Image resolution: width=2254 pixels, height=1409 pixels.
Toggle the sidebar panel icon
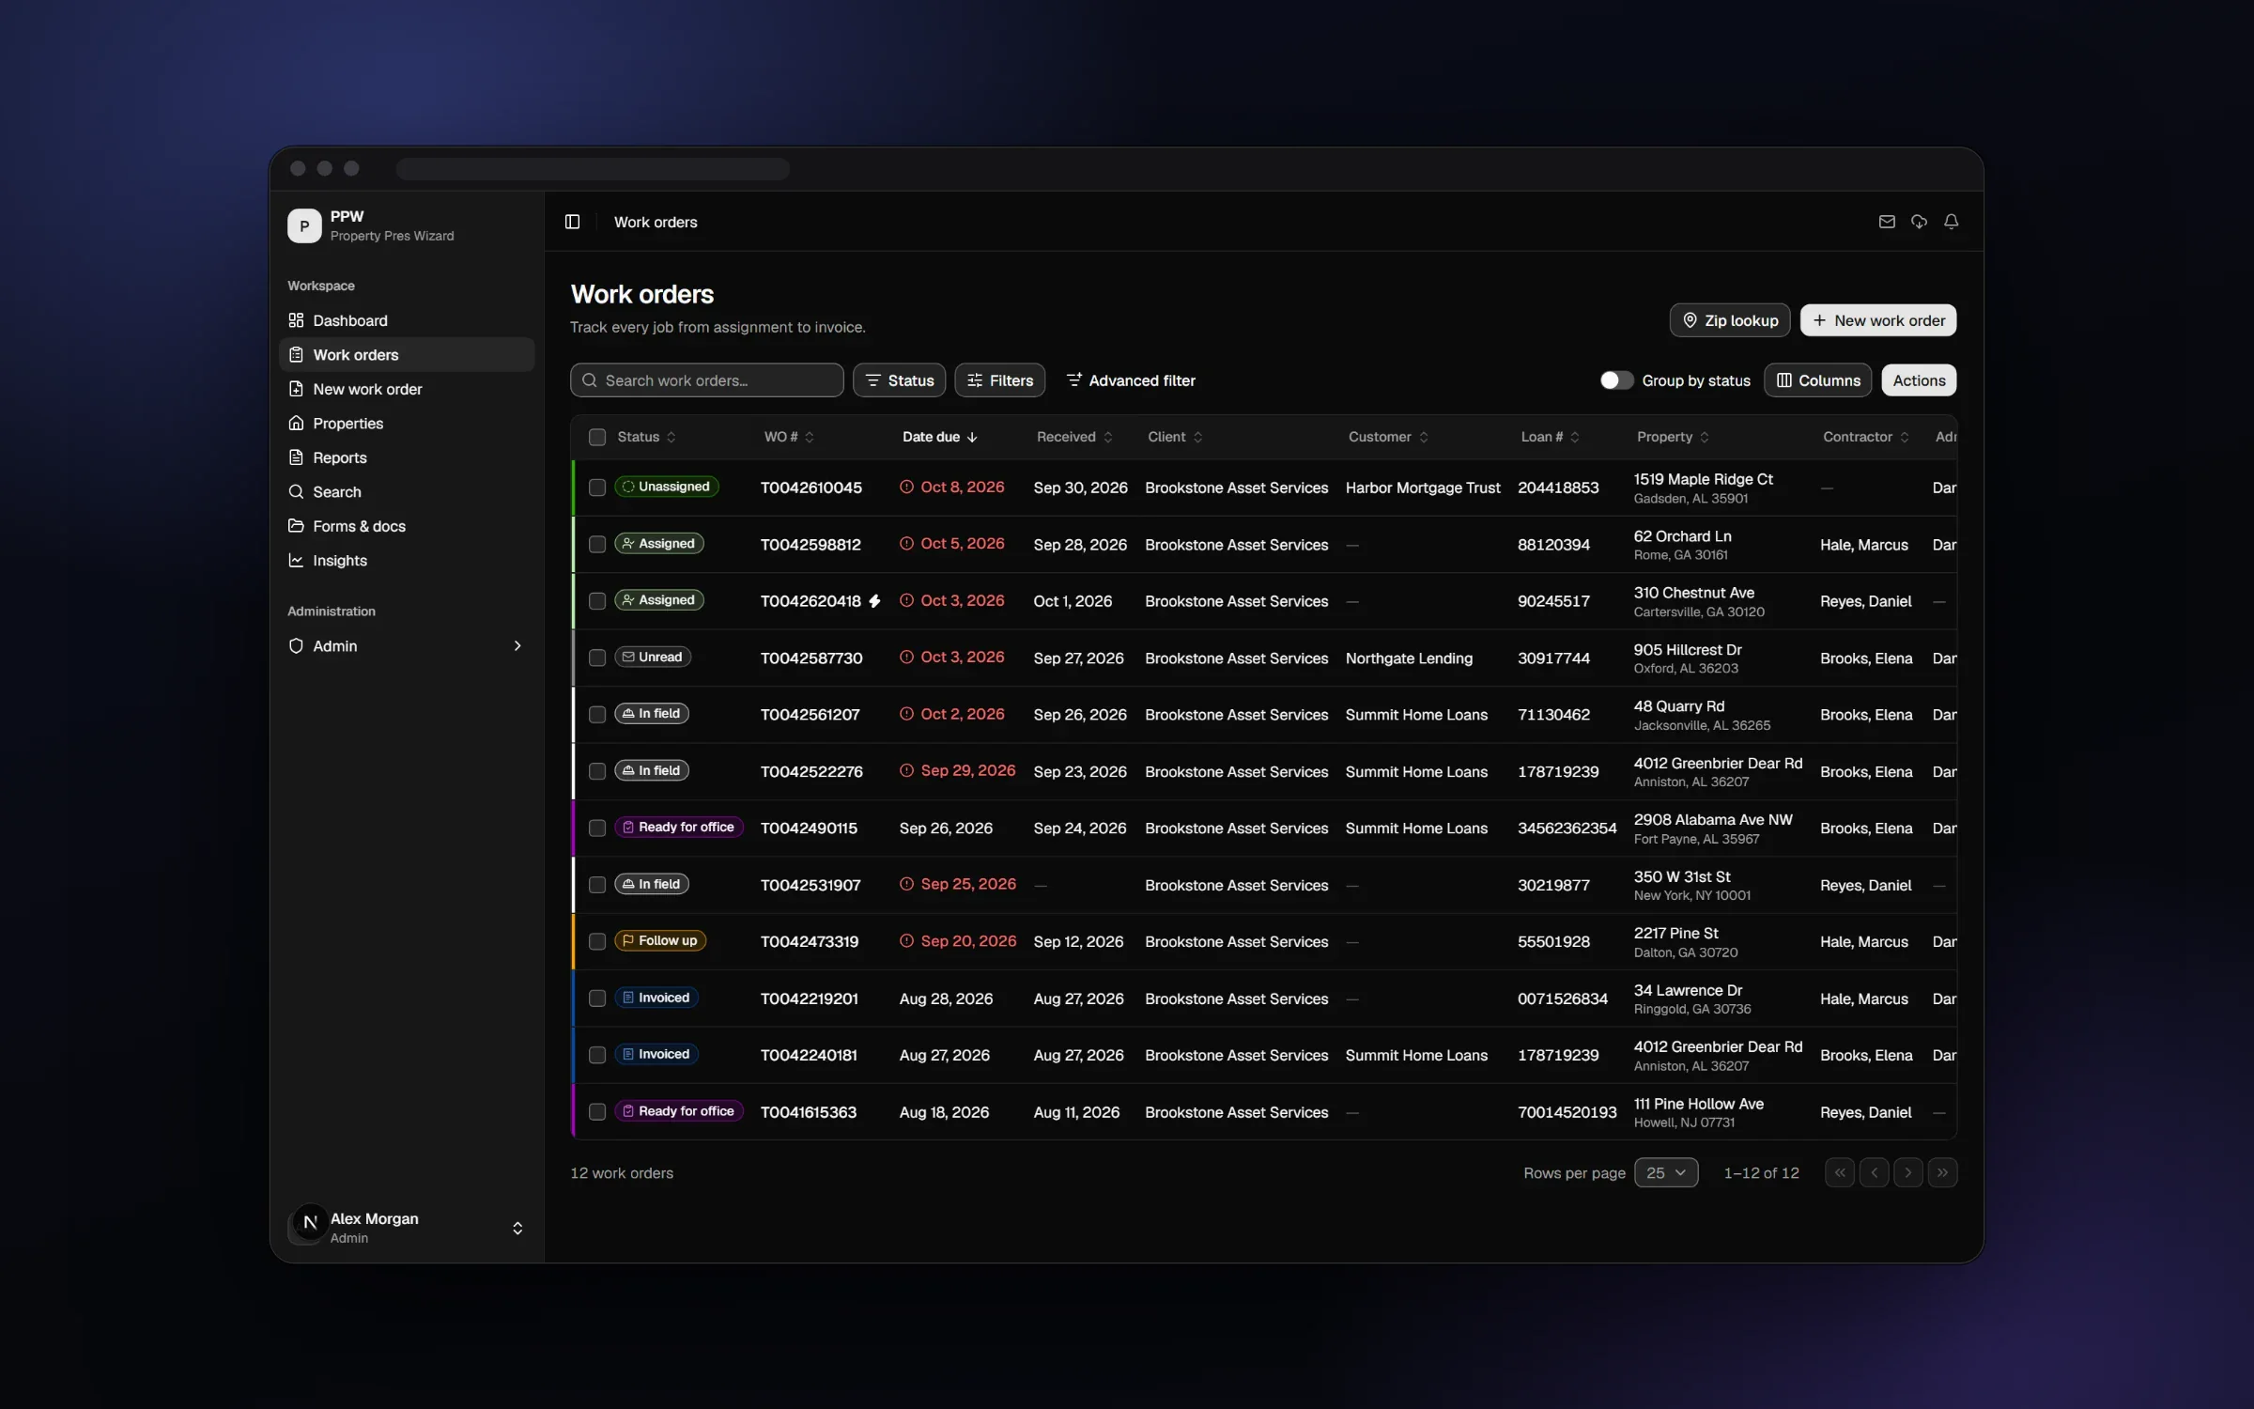(x=572, y=222)
